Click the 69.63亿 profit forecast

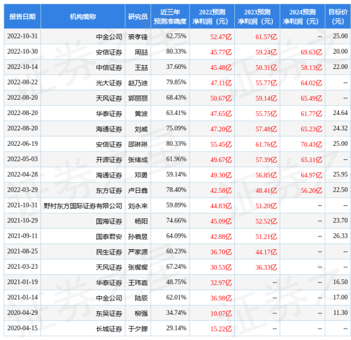[x=312, y=53]
